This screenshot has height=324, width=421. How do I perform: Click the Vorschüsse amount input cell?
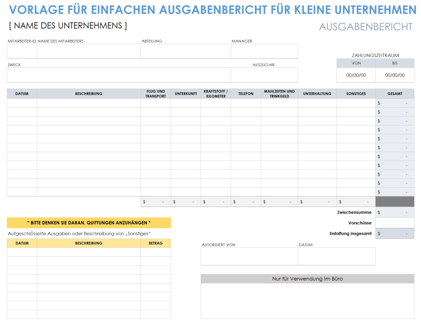point(395,223)
